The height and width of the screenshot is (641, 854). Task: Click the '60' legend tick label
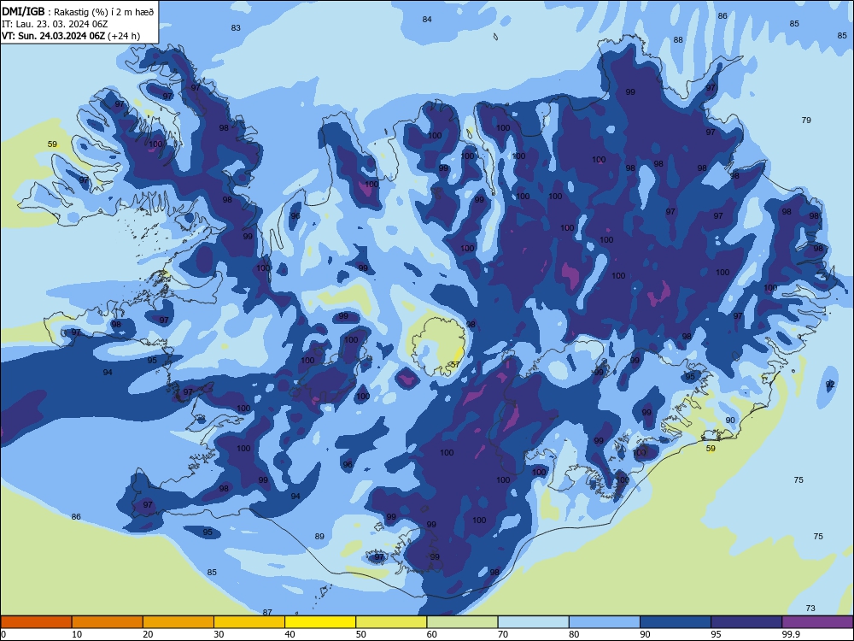pos(432,634)
